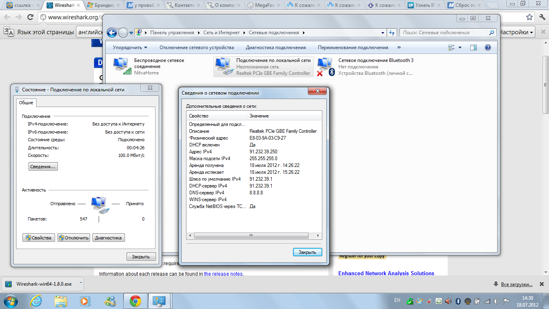549x309 pixels.
Task: Click Закрыть in the network details dialog
Action: (307, 252)
